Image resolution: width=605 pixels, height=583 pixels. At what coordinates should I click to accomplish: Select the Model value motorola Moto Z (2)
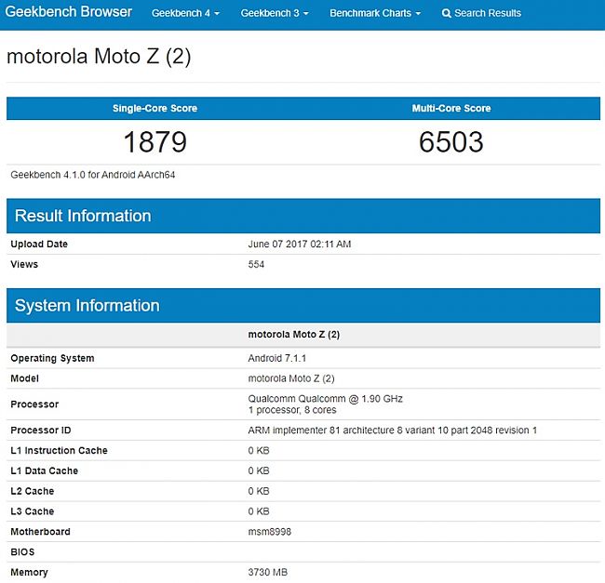click(x=291, y=378)
